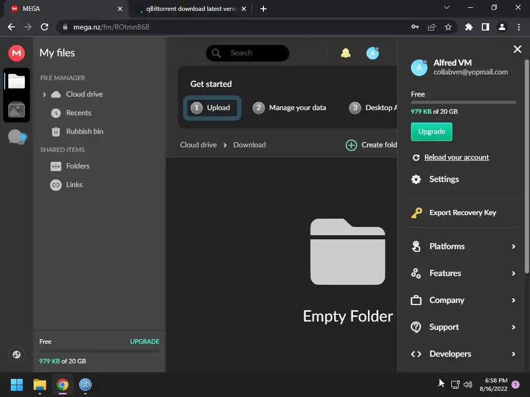
Task: Expand the Platforms submenu arrow
Action: point(513,247)
